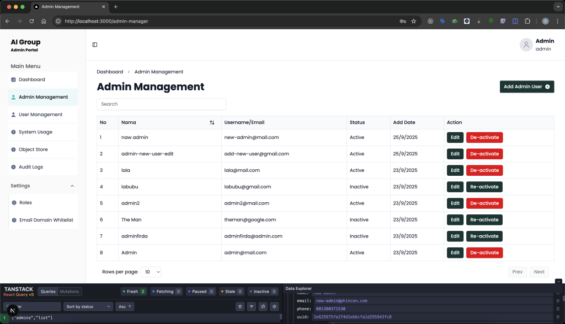The image size is (565, 324).
Task: Click the admin table Search field
Action: [161, 104]
